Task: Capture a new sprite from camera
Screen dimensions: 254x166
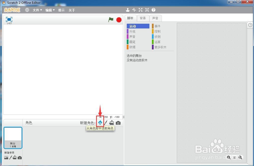Action: [x=118, y=122]
